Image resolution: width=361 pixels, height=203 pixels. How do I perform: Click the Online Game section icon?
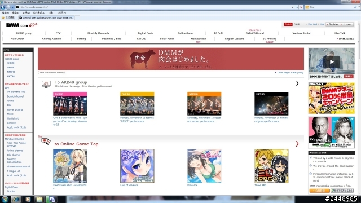click(x=46, y=142)
